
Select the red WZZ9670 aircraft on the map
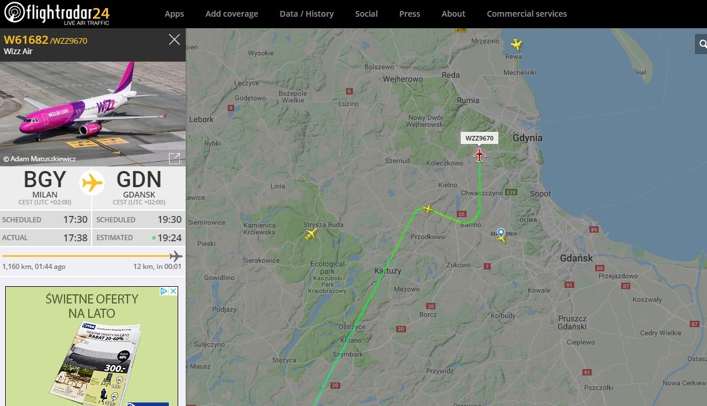479,154
